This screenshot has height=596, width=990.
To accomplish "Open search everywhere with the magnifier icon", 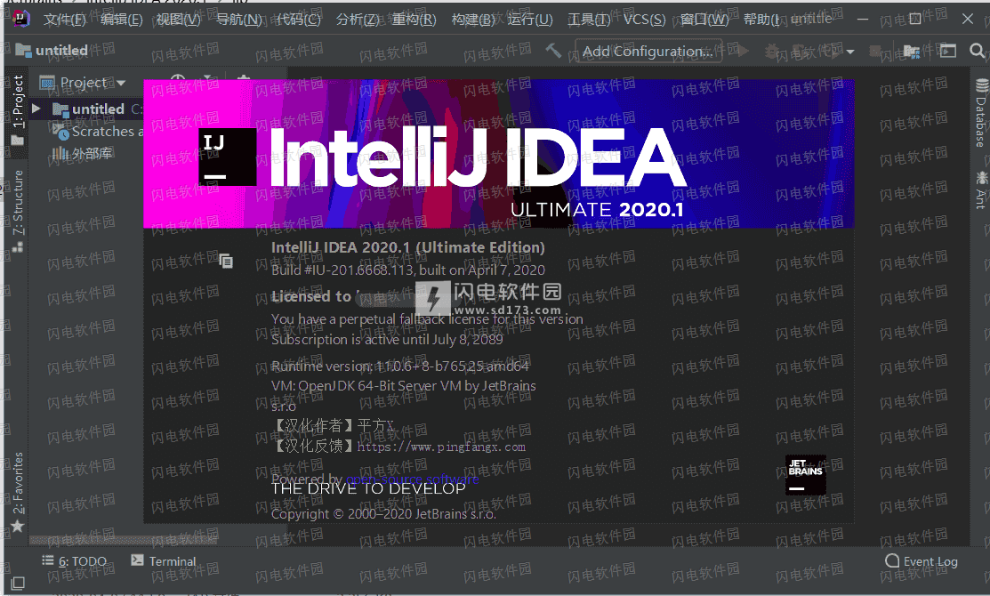I will (x=978, y=51).
